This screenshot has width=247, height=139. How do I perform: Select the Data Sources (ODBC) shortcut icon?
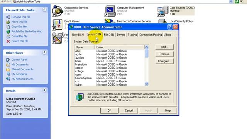(x=163, y=11)
